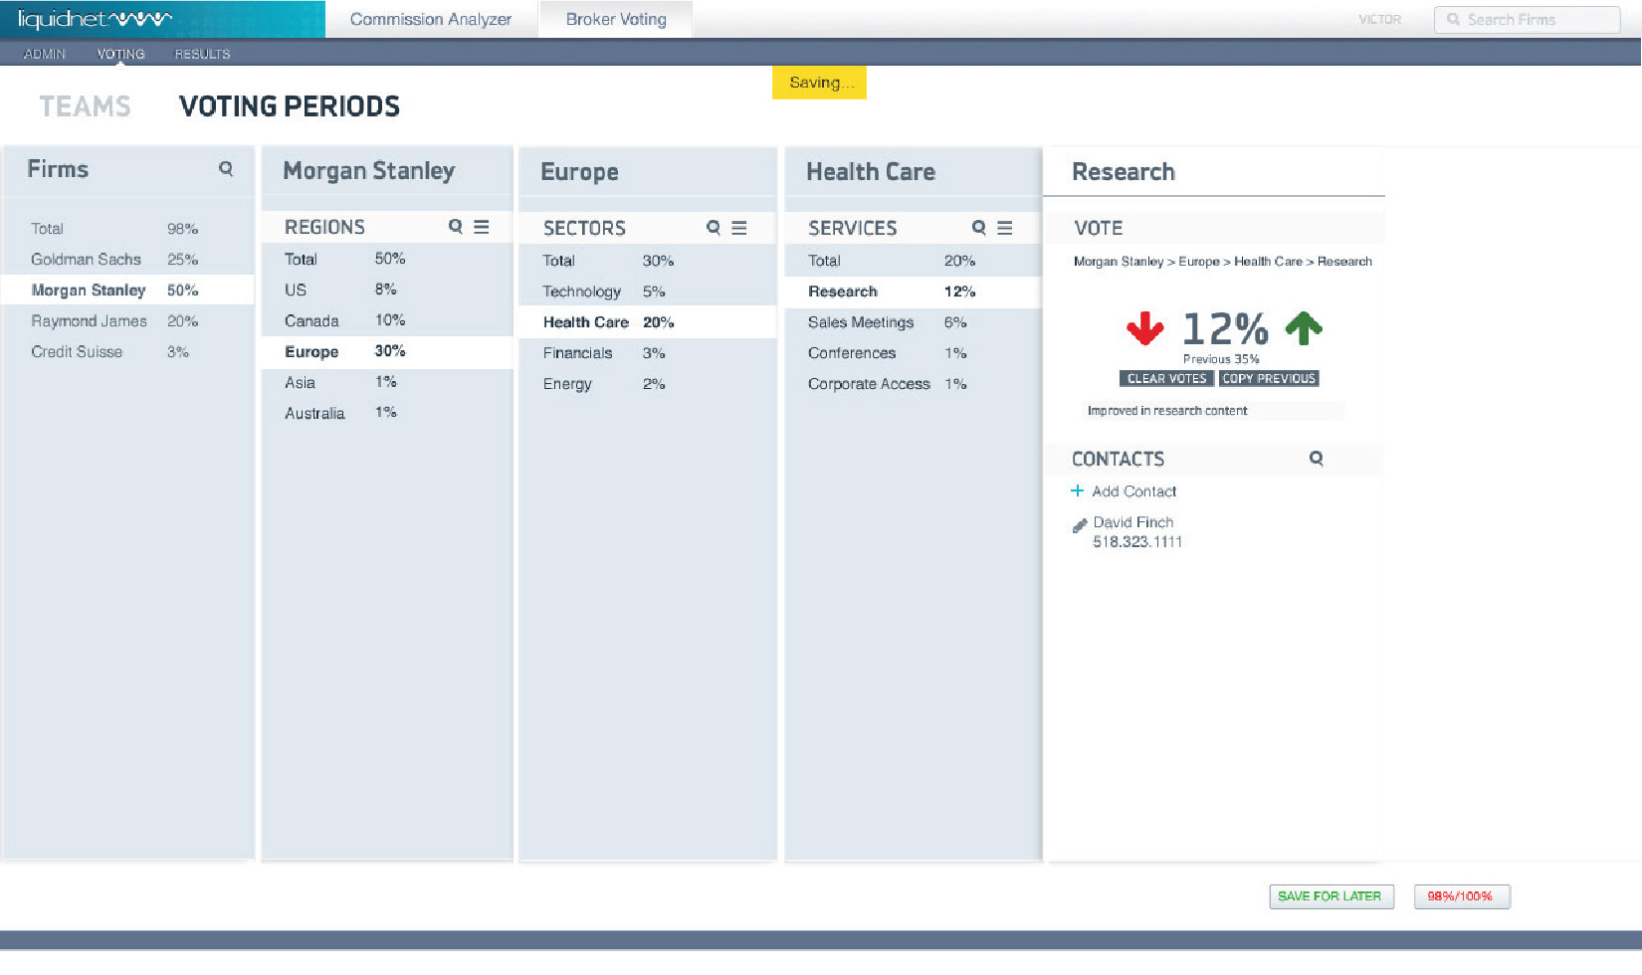
Task: Click the liquidnet logo
Action: coord(96,19)
